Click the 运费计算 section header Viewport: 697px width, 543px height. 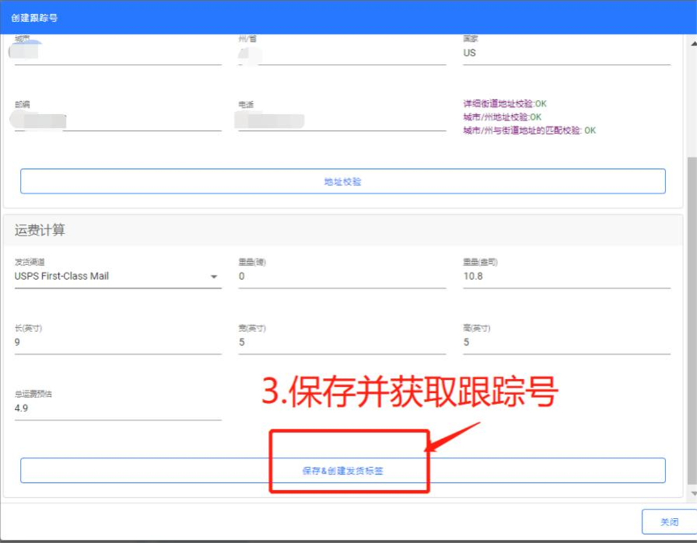coord(343,230)
